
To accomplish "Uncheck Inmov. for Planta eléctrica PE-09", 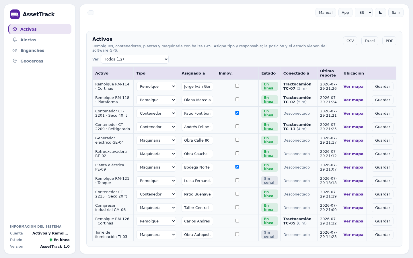I will click(237, 167).
